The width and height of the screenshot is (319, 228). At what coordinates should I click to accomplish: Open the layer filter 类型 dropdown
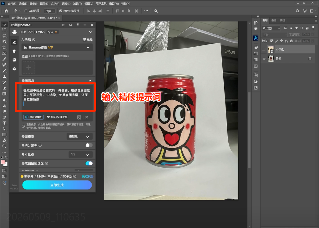click(271, 28)
